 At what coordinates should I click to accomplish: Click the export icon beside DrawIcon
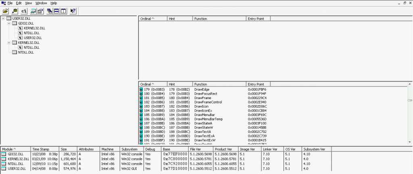(x=141, y=106)
